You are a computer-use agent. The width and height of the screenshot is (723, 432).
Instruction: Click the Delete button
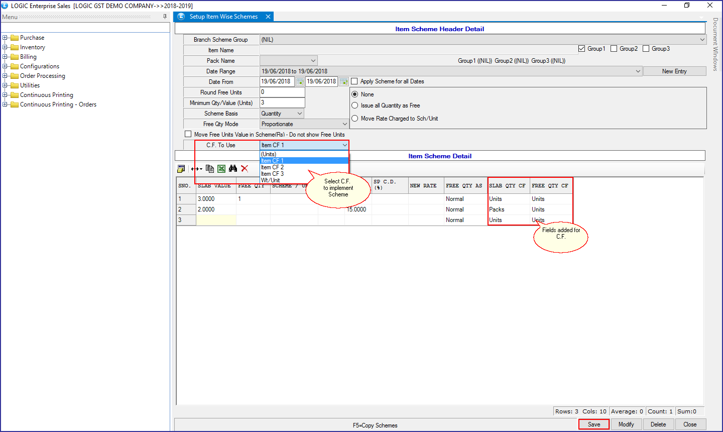pos(658,424)
